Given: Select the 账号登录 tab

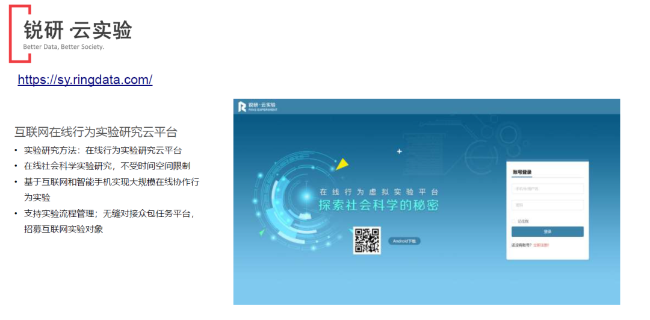Looking at the screenshot, I should click(522, 172).
